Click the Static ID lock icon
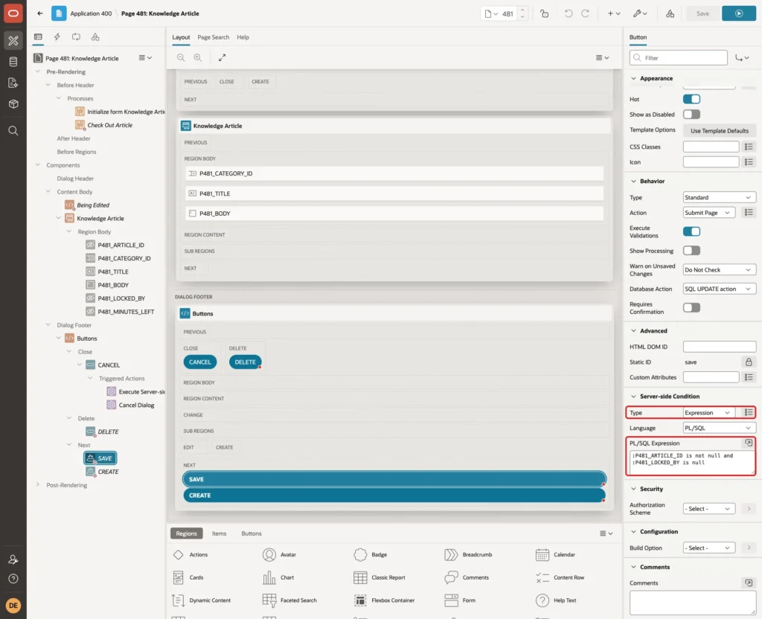Image resolution: width=762 pixels, height=619 pixels. tap(749, 362)
